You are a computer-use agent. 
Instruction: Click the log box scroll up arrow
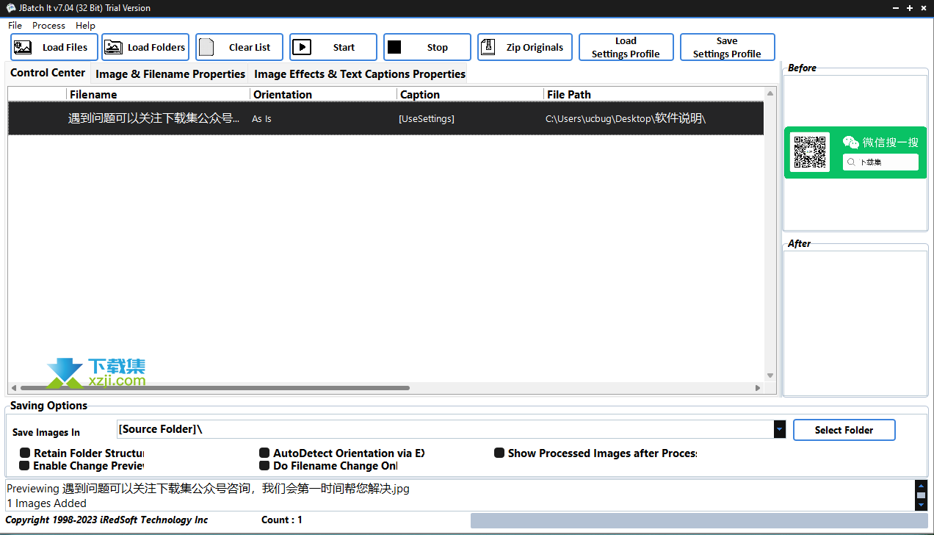point(921,485)
